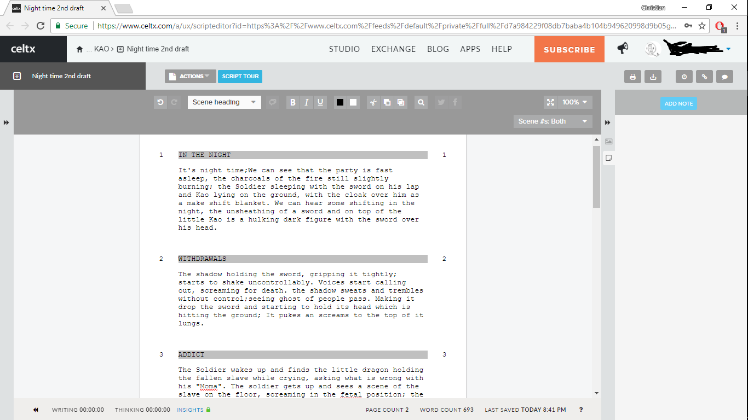Open comments with the speech bubble icon
748x420 pixels.
click(x=724, y=77)
